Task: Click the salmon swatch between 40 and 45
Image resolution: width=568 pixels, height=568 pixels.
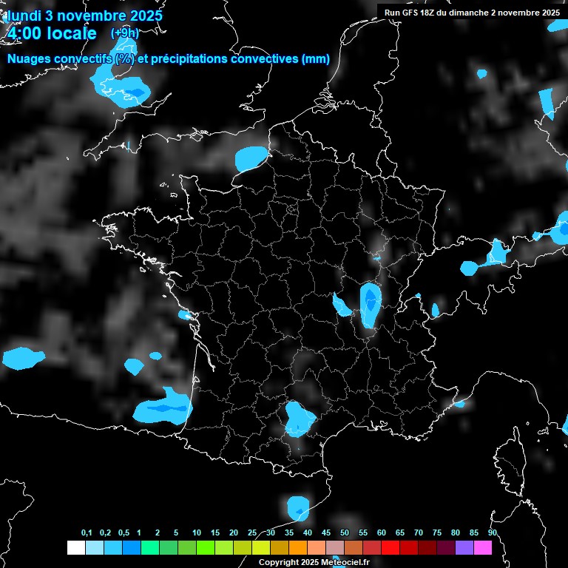Action: pos(317,547)
